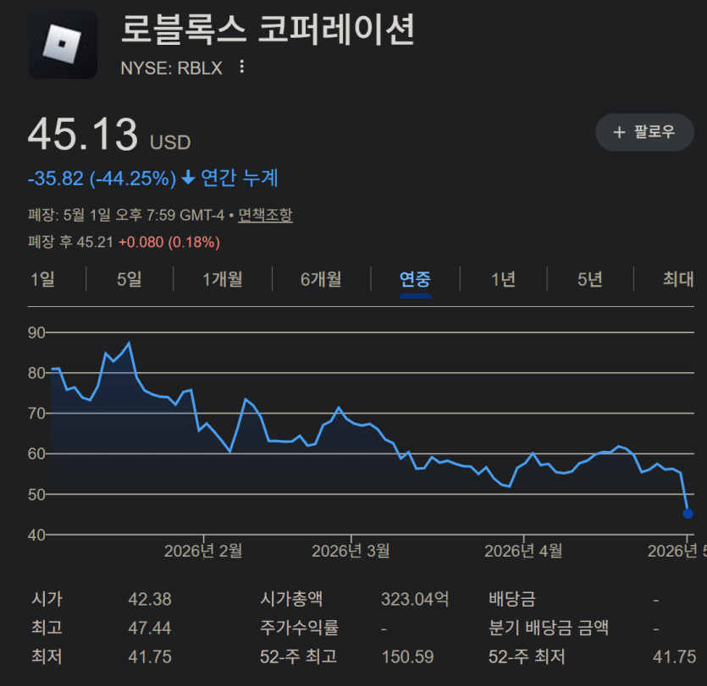Click the 팔로우 follow button

click(x=644, y=132)
